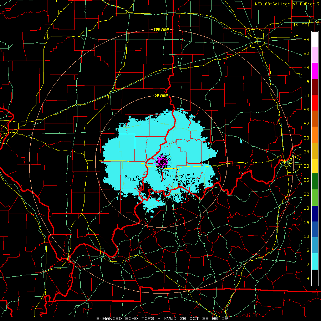Image resolution: width=321 pixels, height=321 pixels.
Task: Click the '[K FT]' units label
Action: tap(301, 25)
